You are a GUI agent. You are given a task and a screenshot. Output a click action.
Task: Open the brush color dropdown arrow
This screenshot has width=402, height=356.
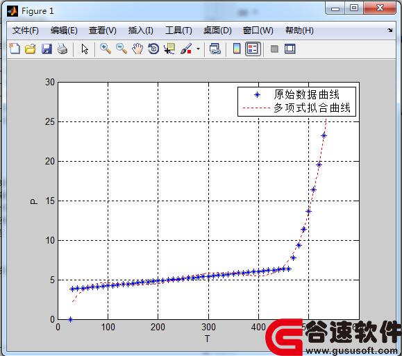pos(198,49)
